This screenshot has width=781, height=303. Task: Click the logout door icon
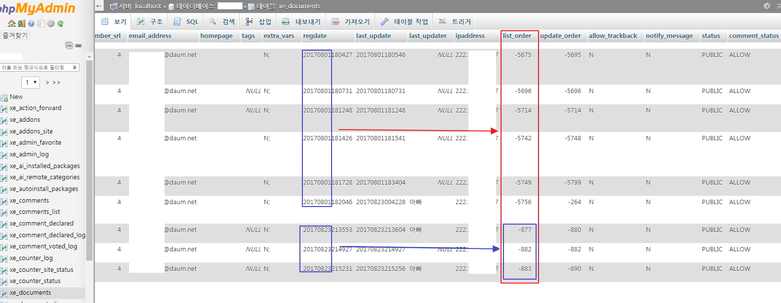pos(21,23)
